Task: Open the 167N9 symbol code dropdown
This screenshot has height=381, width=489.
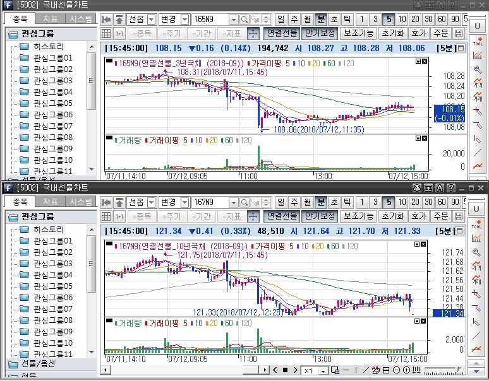Action: click(x=234, y=202)
